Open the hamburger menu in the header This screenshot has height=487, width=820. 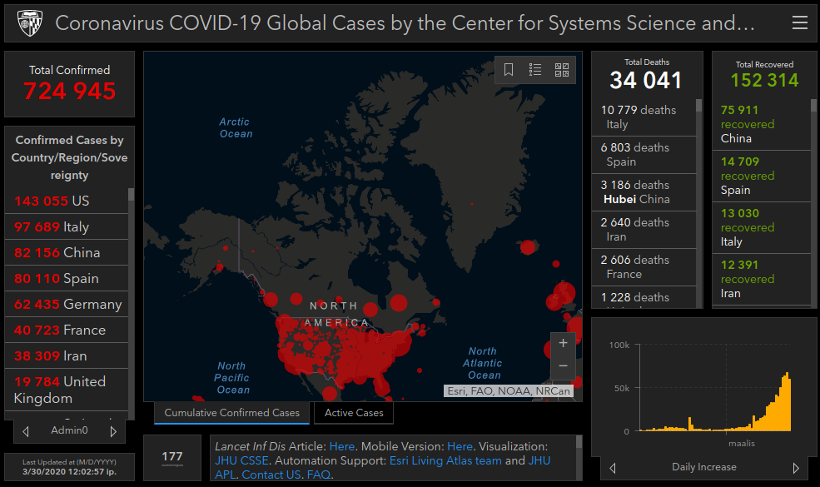[799, 23]
